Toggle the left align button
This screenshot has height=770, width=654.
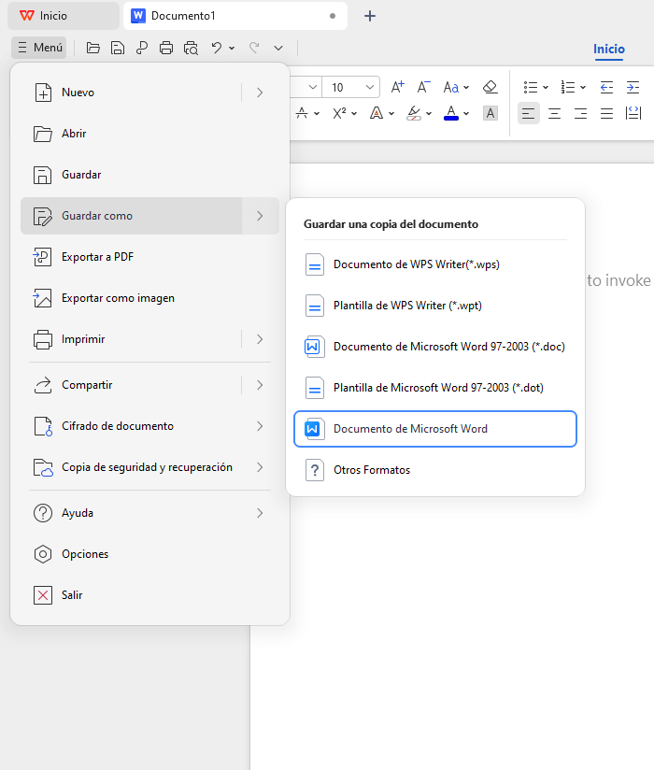(x=529, y=113)
